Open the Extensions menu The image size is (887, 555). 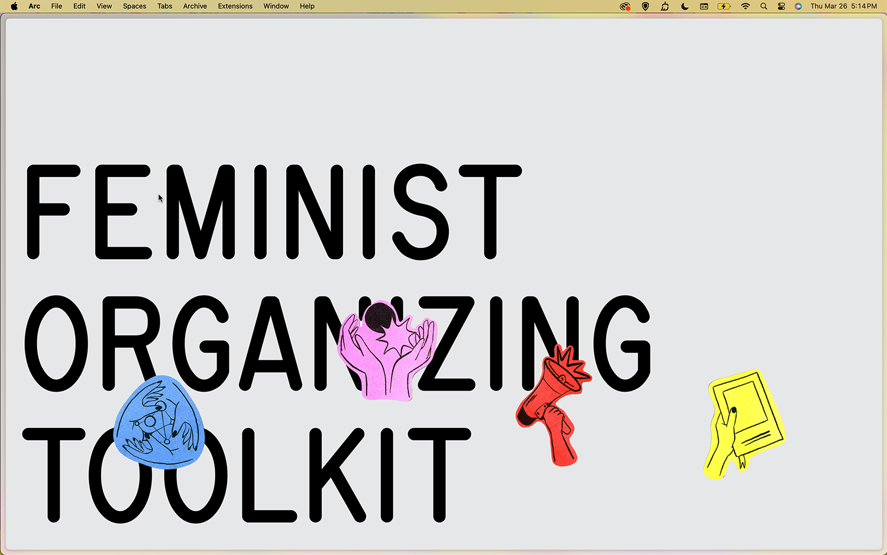click(x=235, y=7)
